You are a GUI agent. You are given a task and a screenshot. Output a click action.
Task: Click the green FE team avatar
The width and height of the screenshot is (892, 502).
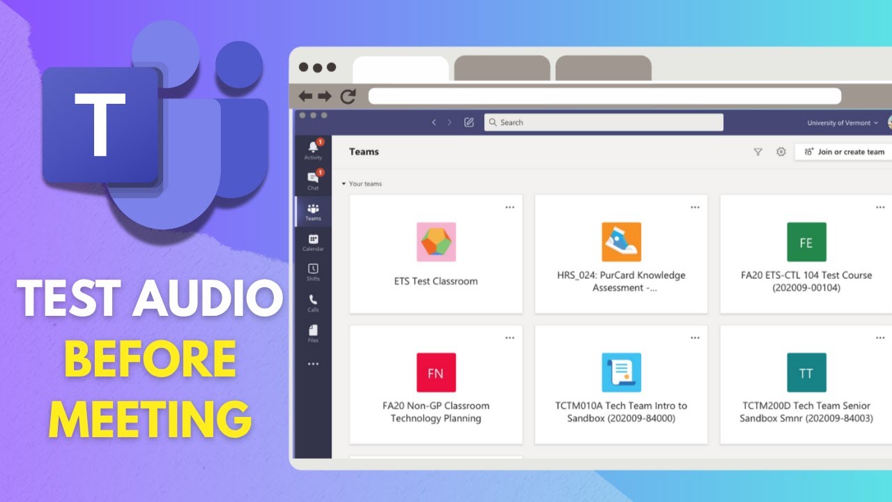pos(806,242)
